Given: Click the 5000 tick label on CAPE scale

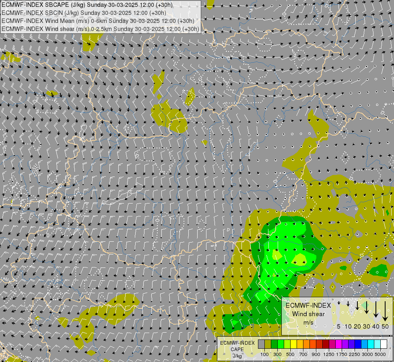Looking at the screenshot, I should 380,354.
